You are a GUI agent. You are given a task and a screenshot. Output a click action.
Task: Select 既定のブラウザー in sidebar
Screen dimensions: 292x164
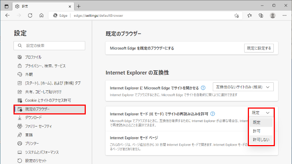50,109
